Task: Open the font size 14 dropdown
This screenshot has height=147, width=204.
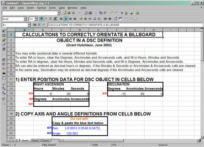Action: point(36,19)
